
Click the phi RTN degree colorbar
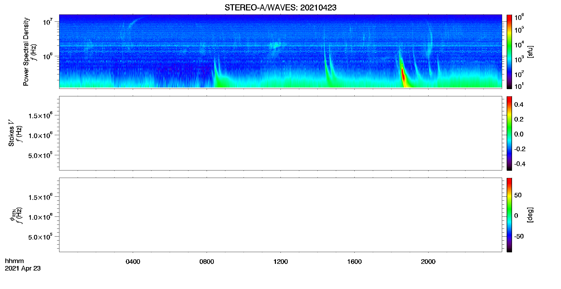tap(509, 215)
